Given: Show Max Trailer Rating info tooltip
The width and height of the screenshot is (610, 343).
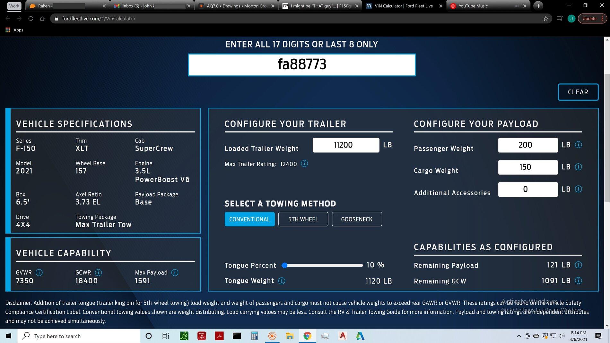Looking at the screenshot, I should [304, 164].
